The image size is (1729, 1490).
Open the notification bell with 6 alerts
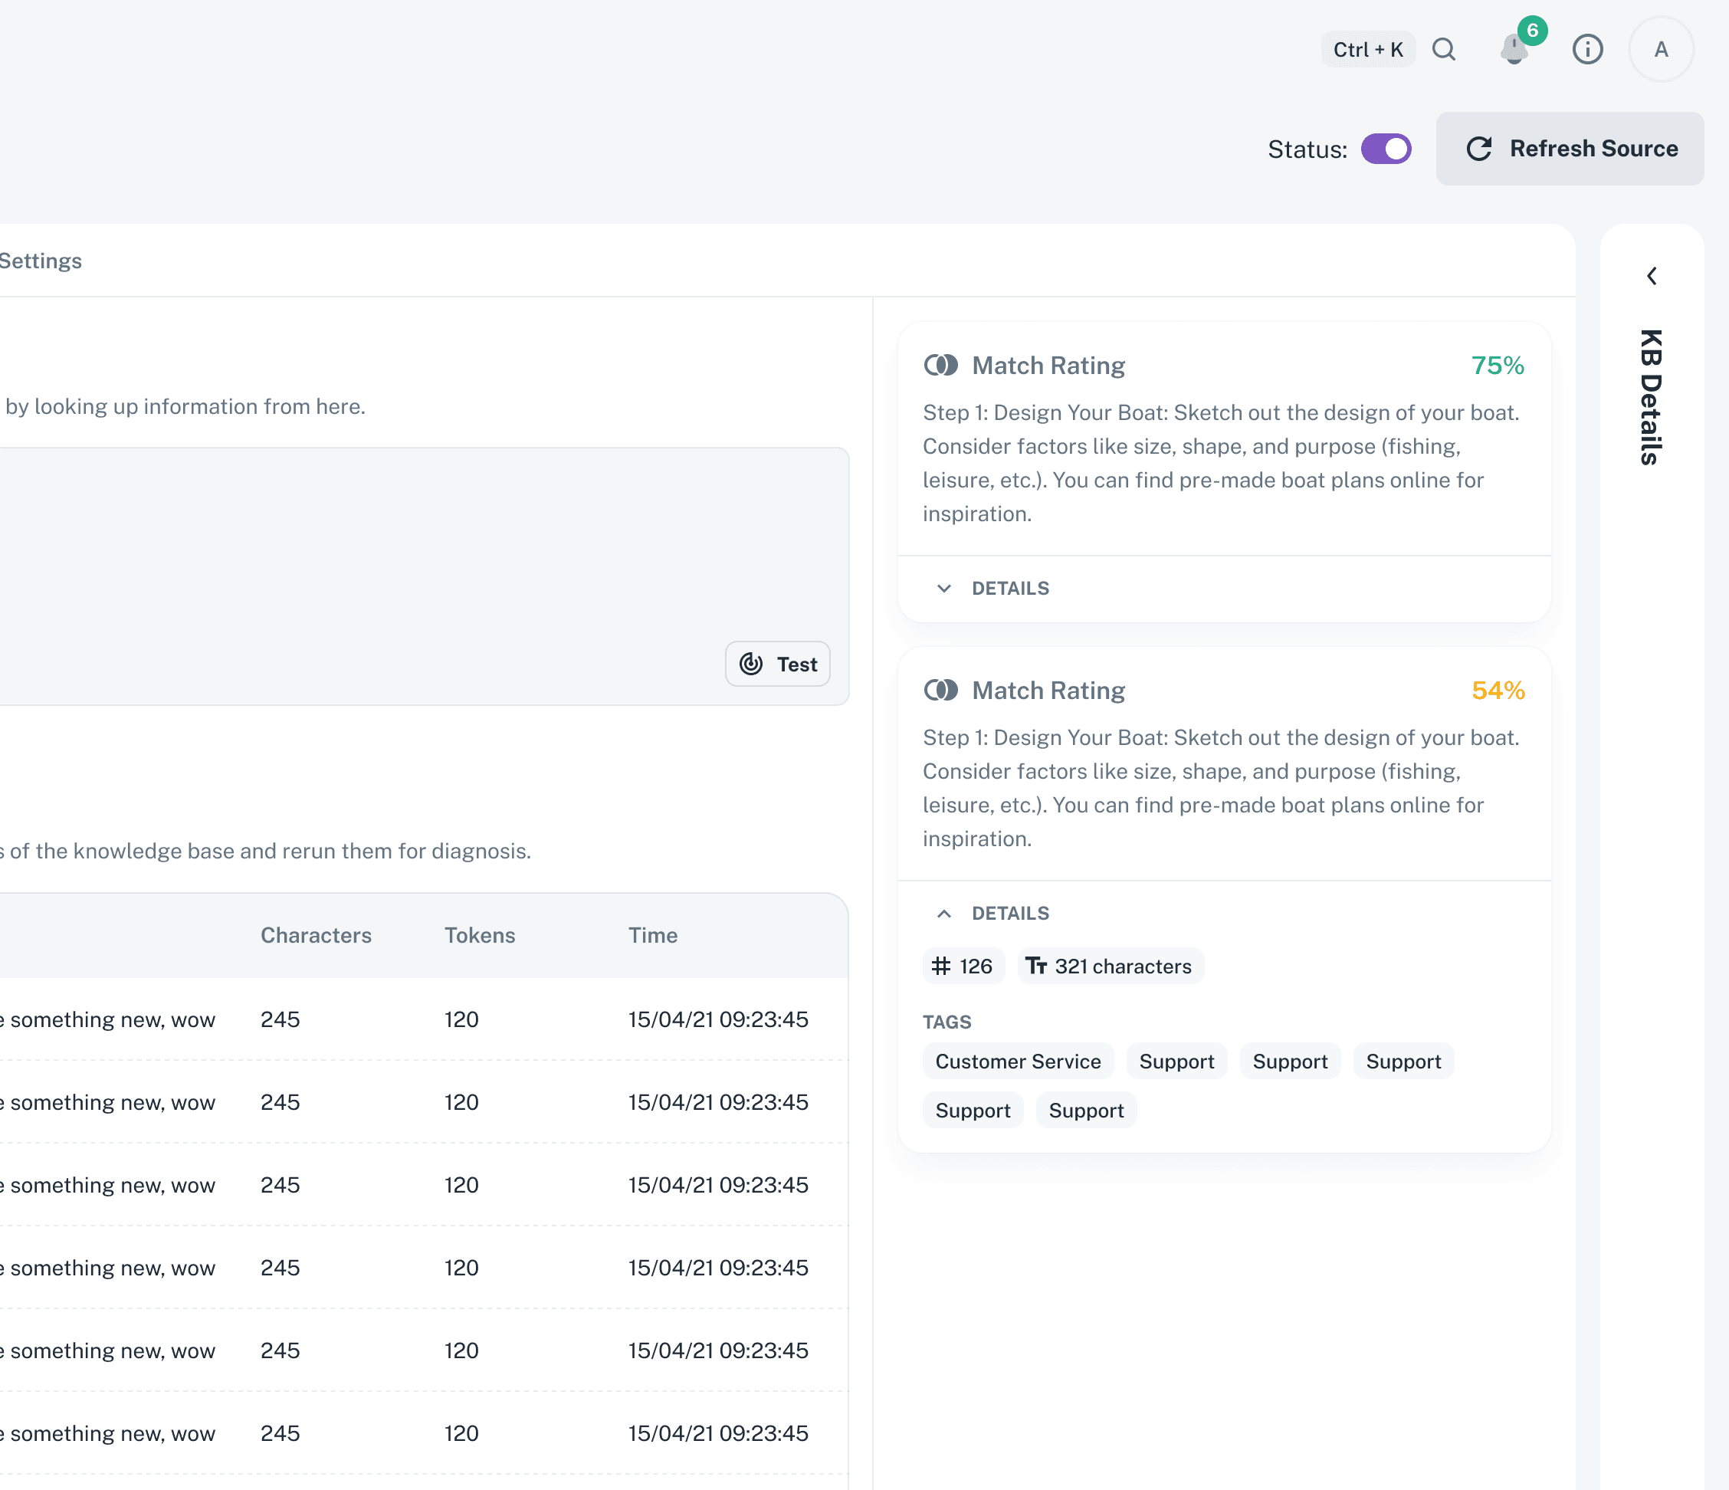pos(1514,50)
